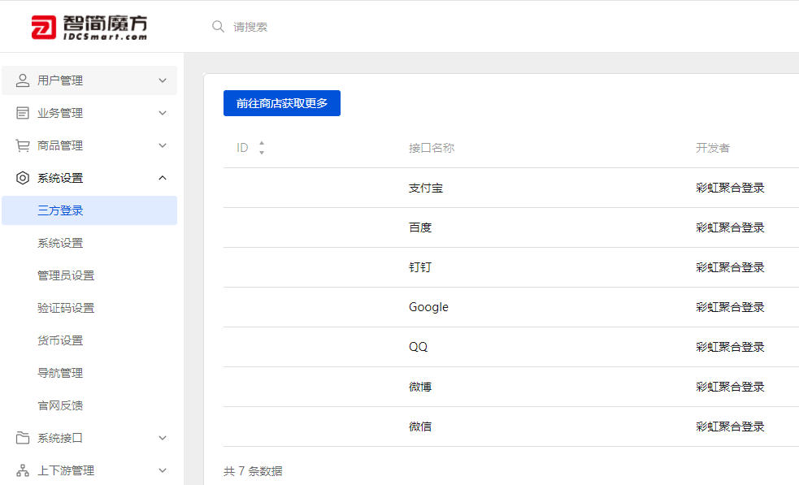799x485 pixels.
Task: Focus the 请搜索 search field
Action: point(250,27)
